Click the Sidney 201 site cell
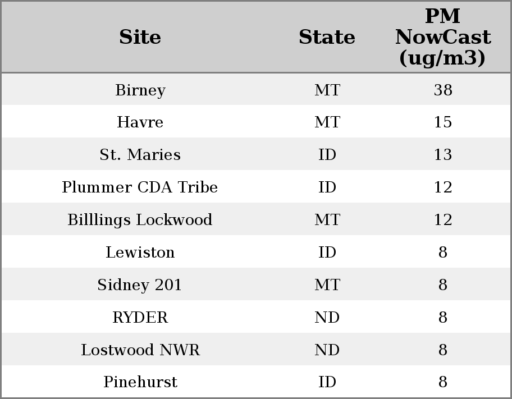The width and height of the screenshot is (512, 399). [140, 285]
